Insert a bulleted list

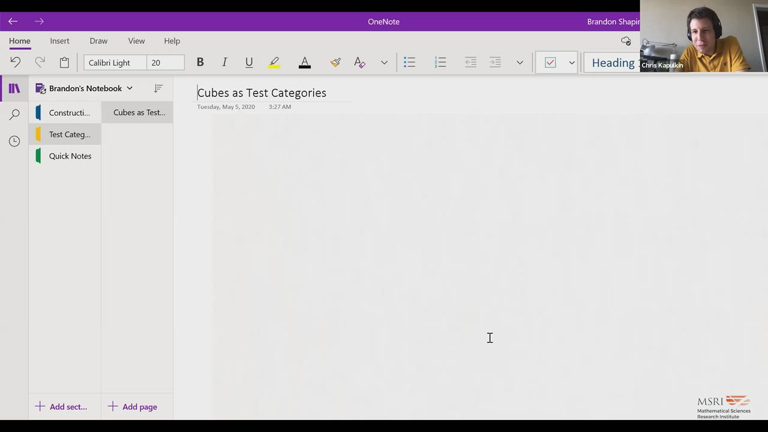410,62
